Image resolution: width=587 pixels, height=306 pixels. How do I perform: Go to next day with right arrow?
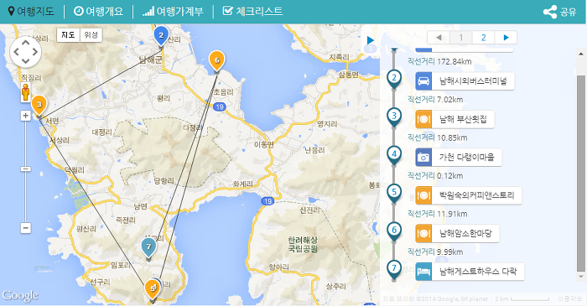tap(506, 38)
